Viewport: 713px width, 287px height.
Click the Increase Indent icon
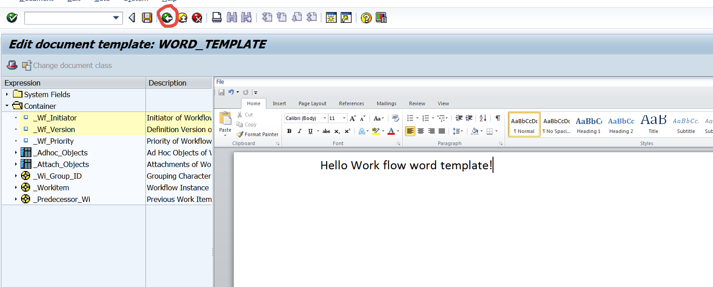pos(469,118)
